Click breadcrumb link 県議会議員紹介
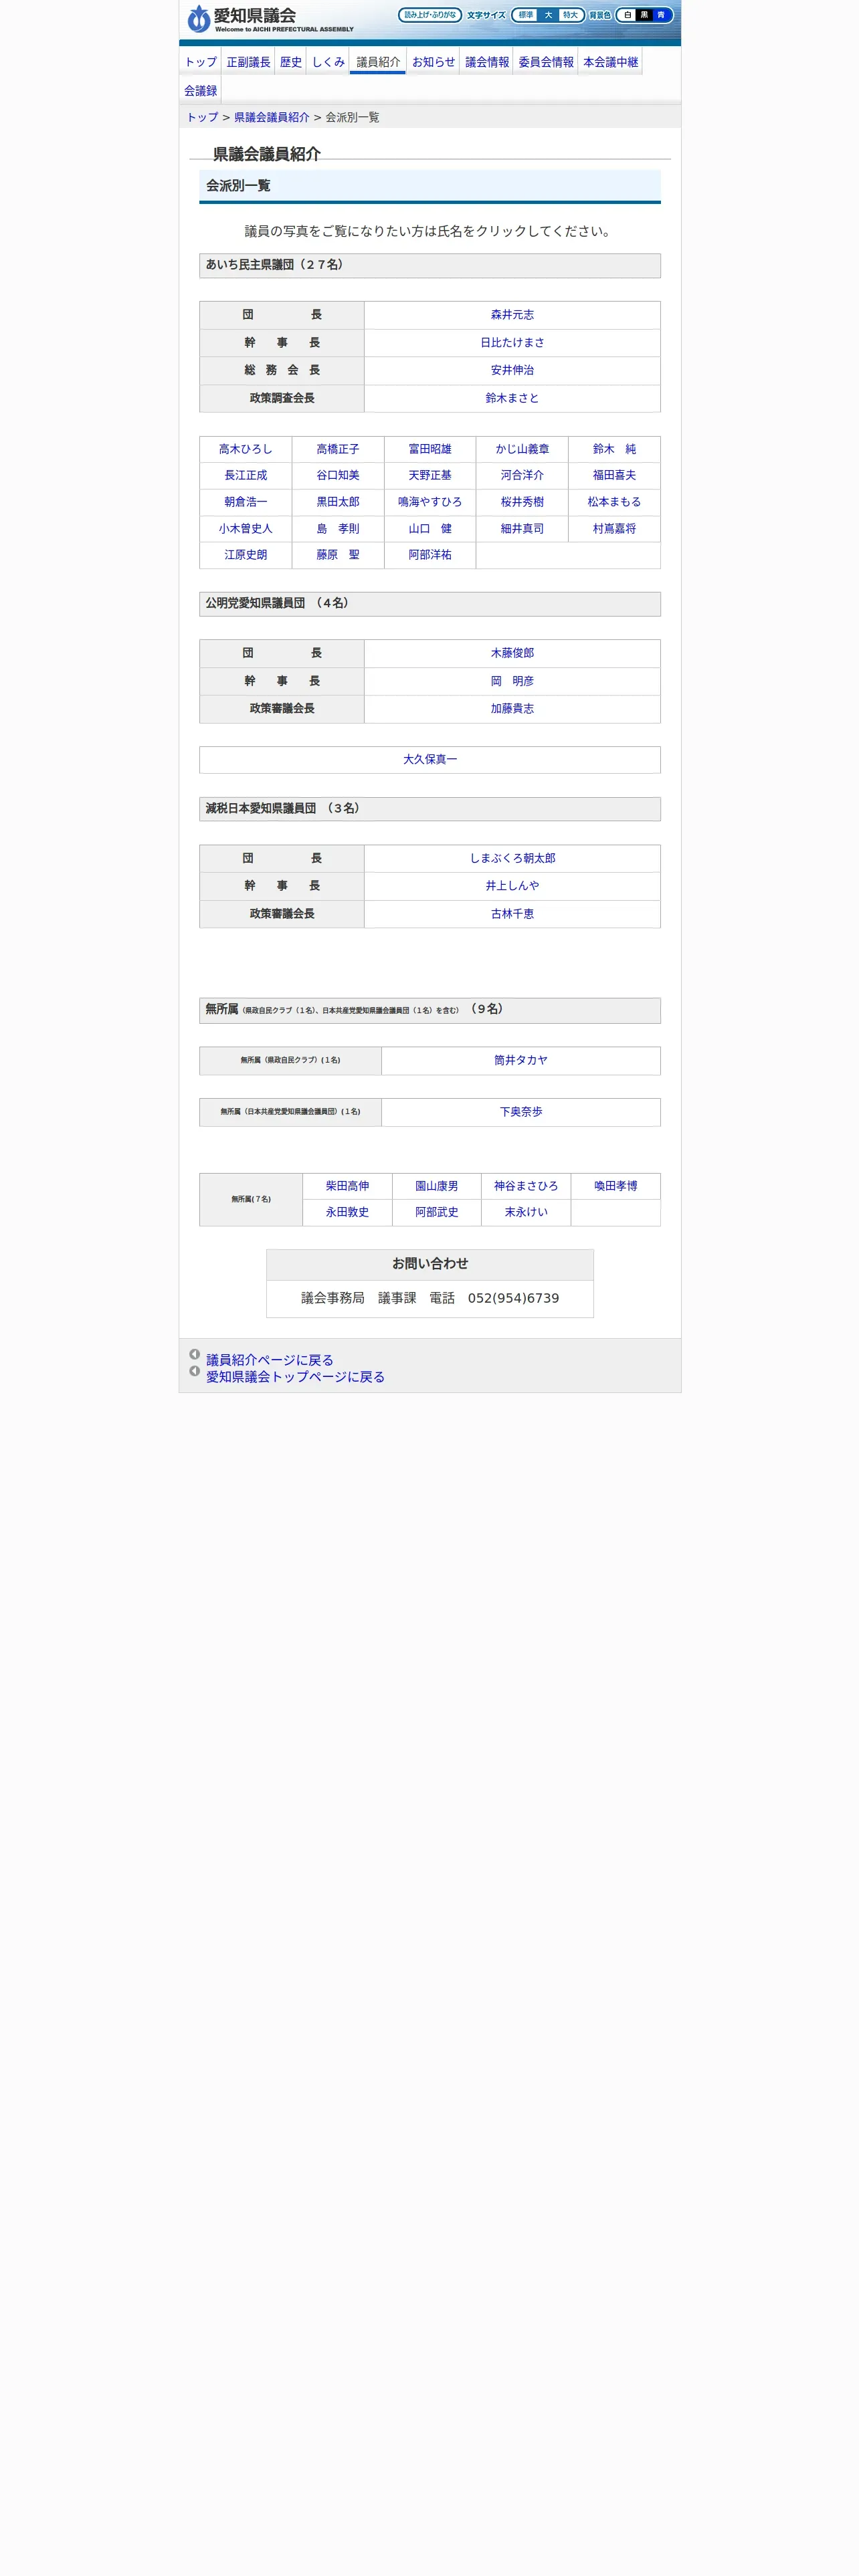This screenshot has height=2576, width=859. pyautogui.click(x=271, y=117)
